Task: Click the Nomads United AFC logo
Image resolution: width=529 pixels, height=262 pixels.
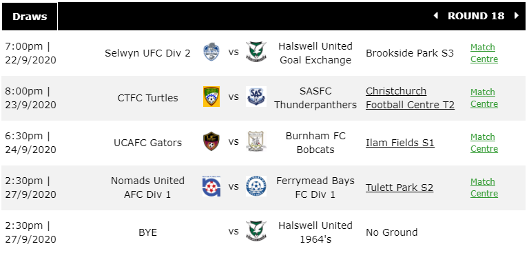Action: pyautogui.click(x=211, y=186)
